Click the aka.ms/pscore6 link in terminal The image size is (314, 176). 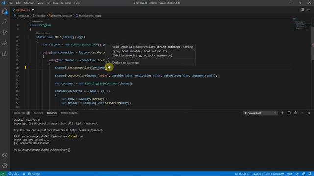click(x=86, y=130)
